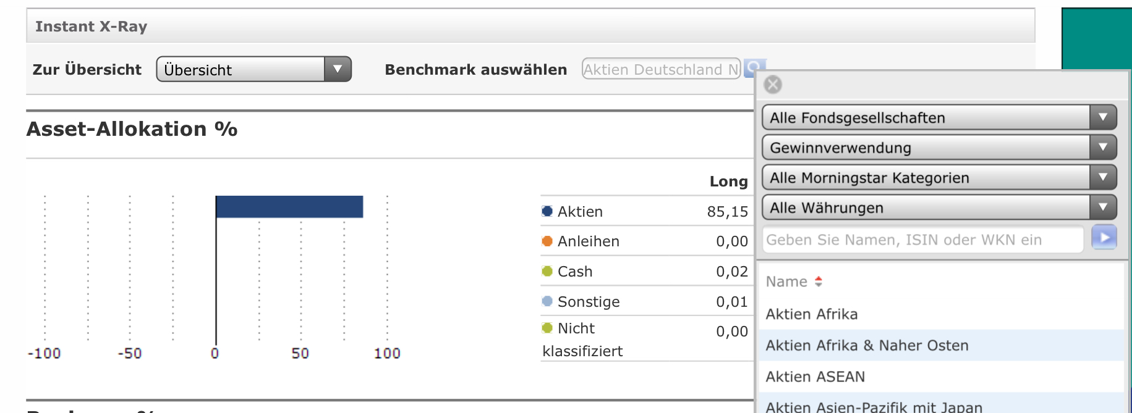
Task: Pick Aktien Asien-Pazifik mit Japan
Action: coord(874,406)
